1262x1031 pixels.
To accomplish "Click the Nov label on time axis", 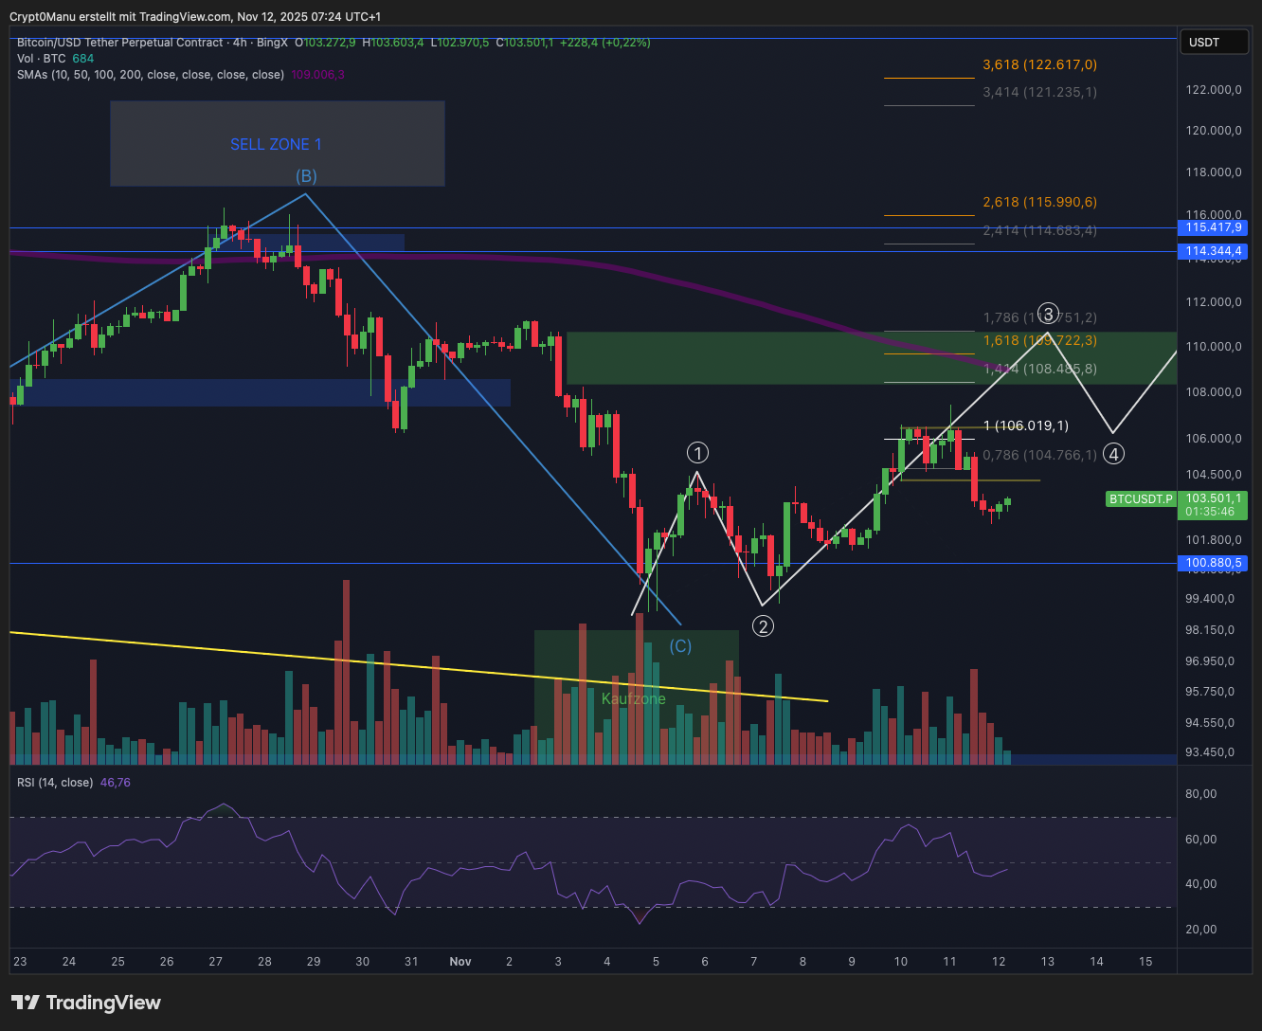I will click(x=460, y=962).
